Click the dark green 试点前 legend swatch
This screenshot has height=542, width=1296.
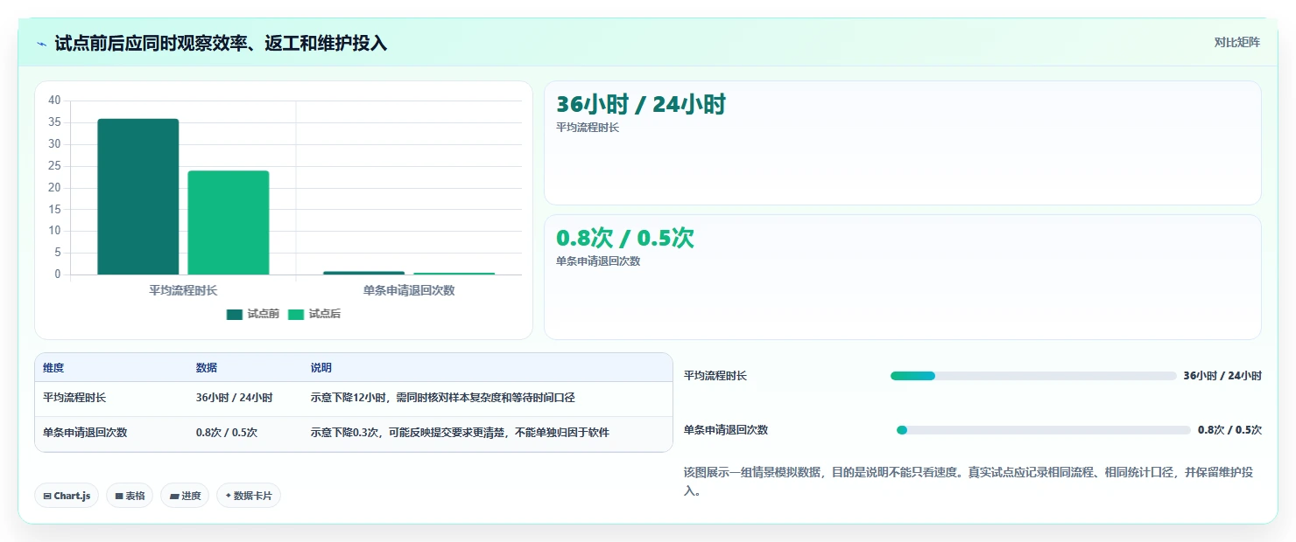(x=234, y=315)
